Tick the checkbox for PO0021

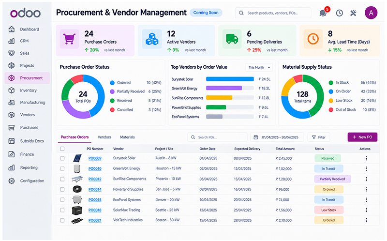point(62,220)
